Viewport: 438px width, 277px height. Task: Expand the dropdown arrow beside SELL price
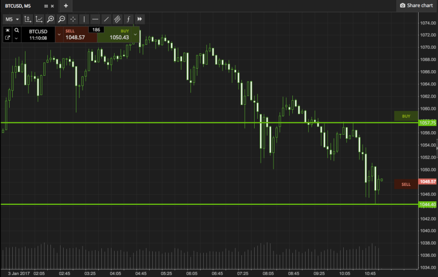59,35
